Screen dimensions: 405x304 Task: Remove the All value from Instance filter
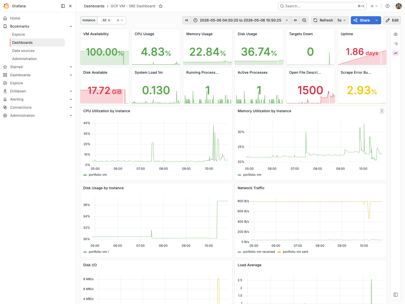tap(109, 20)
